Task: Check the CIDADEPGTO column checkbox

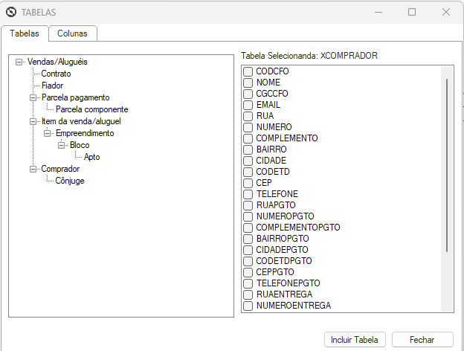Action: pyautogui.click(x=248, y=250)
